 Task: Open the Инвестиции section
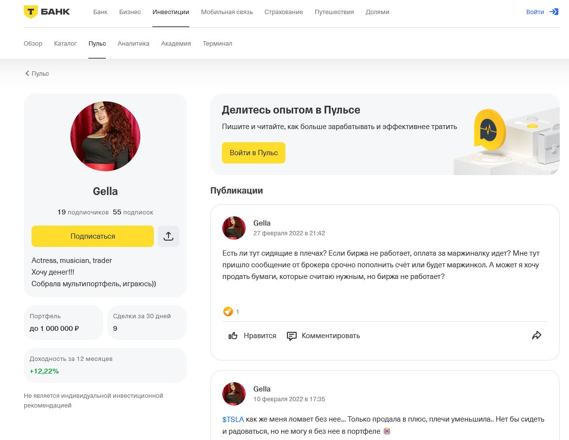point(170,12)
